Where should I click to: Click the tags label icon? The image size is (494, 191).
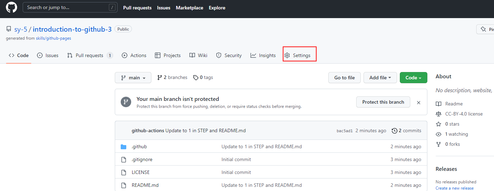tap(196, 78)
